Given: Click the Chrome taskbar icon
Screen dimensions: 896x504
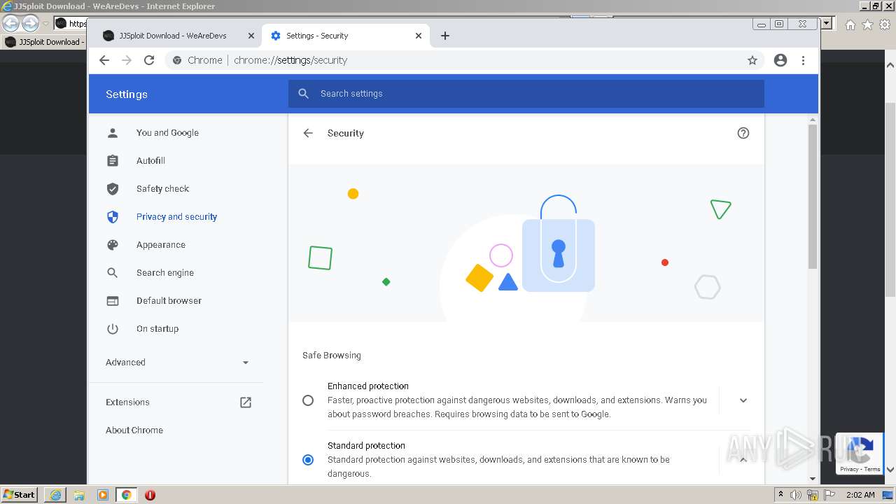Looking at the screenshot, I should (x=126, y=495).
